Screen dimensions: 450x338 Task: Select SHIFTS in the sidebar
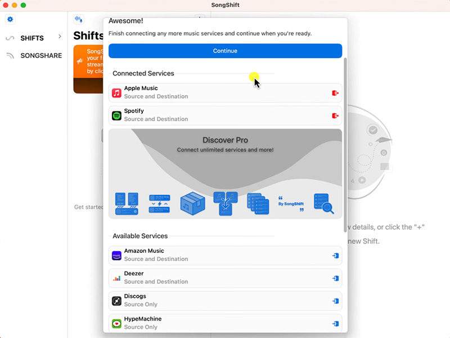[32, 38]
